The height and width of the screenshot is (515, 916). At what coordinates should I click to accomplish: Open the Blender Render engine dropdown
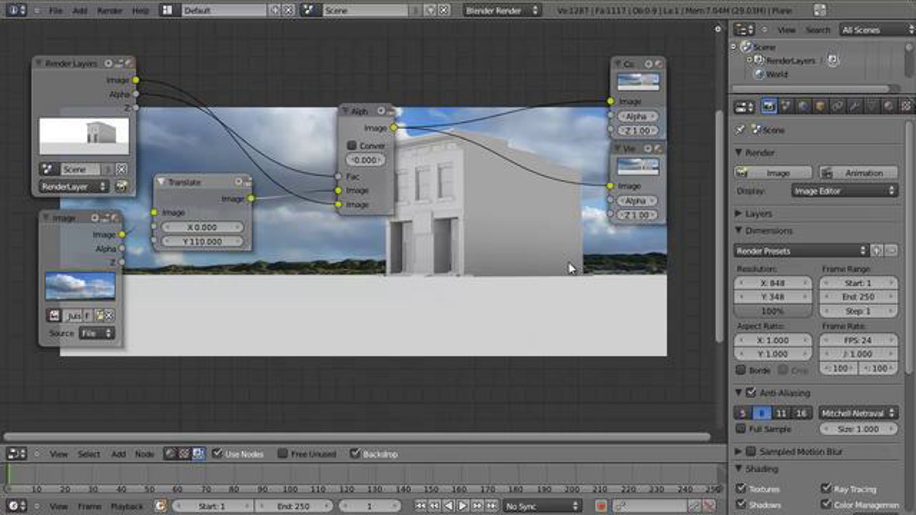(502, 11)
